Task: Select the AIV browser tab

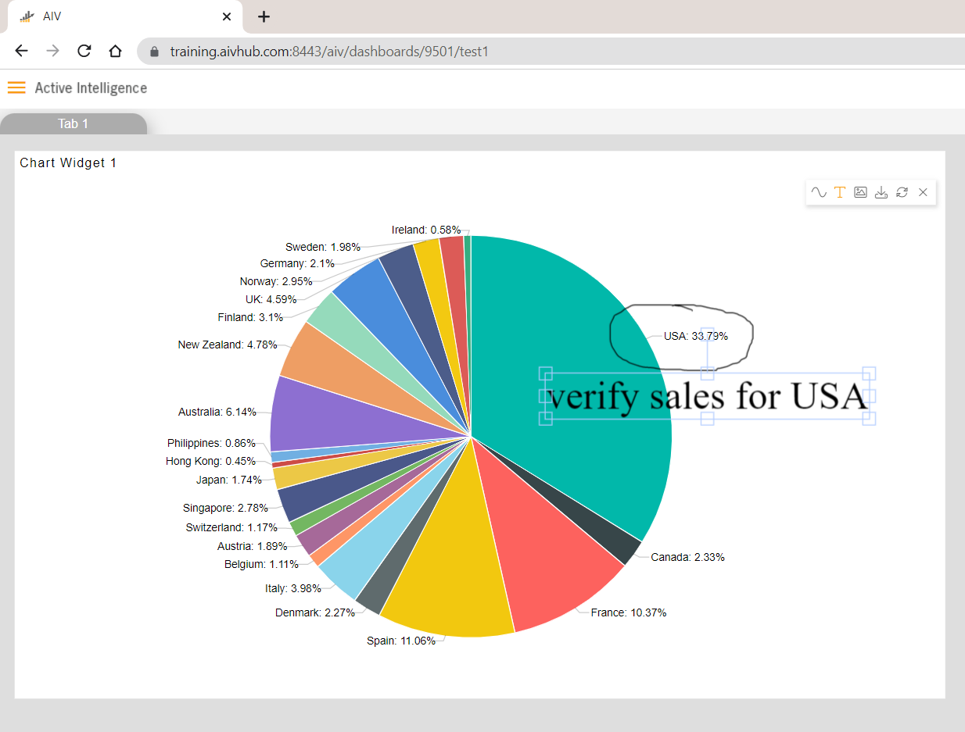Action: click(x=125, y=16)
